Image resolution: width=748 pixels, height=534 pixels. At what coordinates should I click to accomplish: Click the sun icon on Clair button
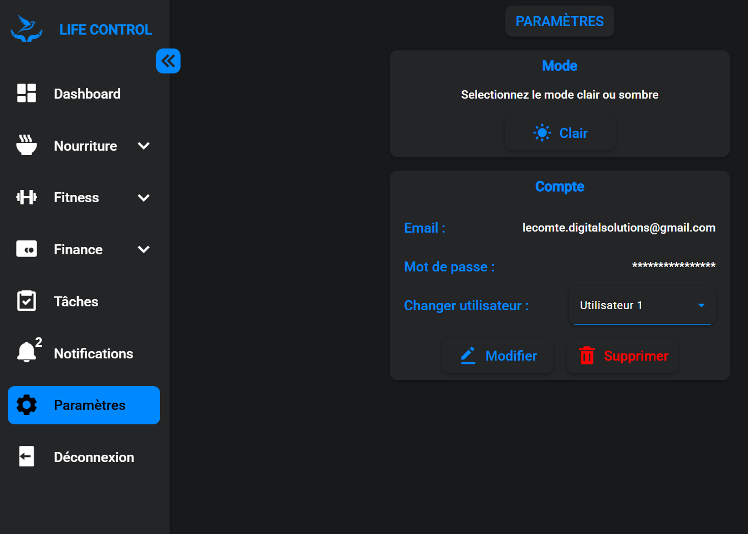(542, 132)
